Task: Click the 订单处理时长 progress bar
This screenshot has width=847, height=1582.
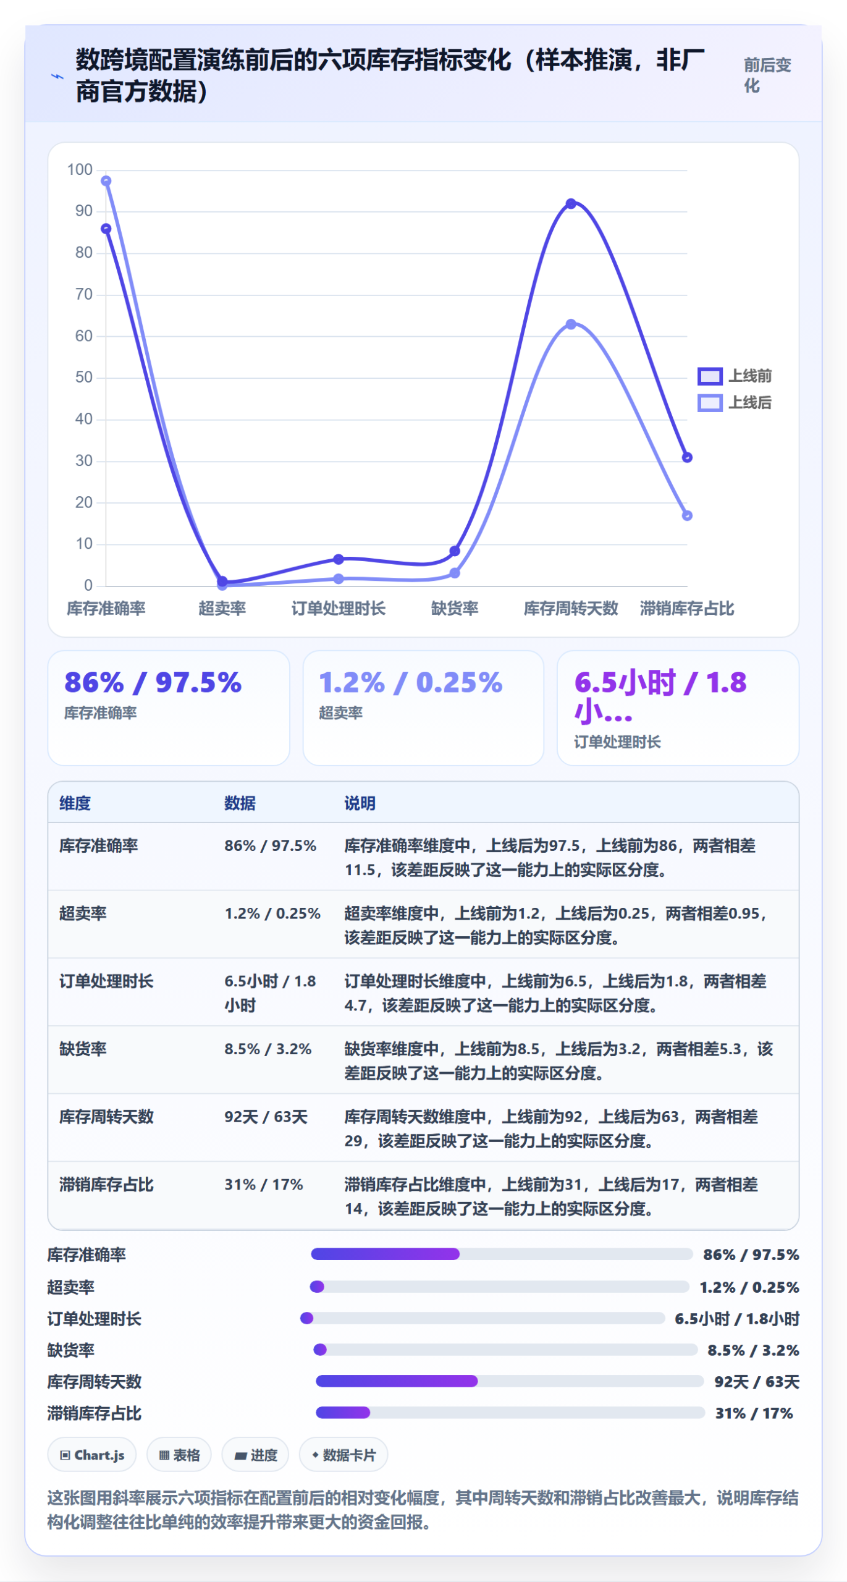Action: tap(482, 1318)
